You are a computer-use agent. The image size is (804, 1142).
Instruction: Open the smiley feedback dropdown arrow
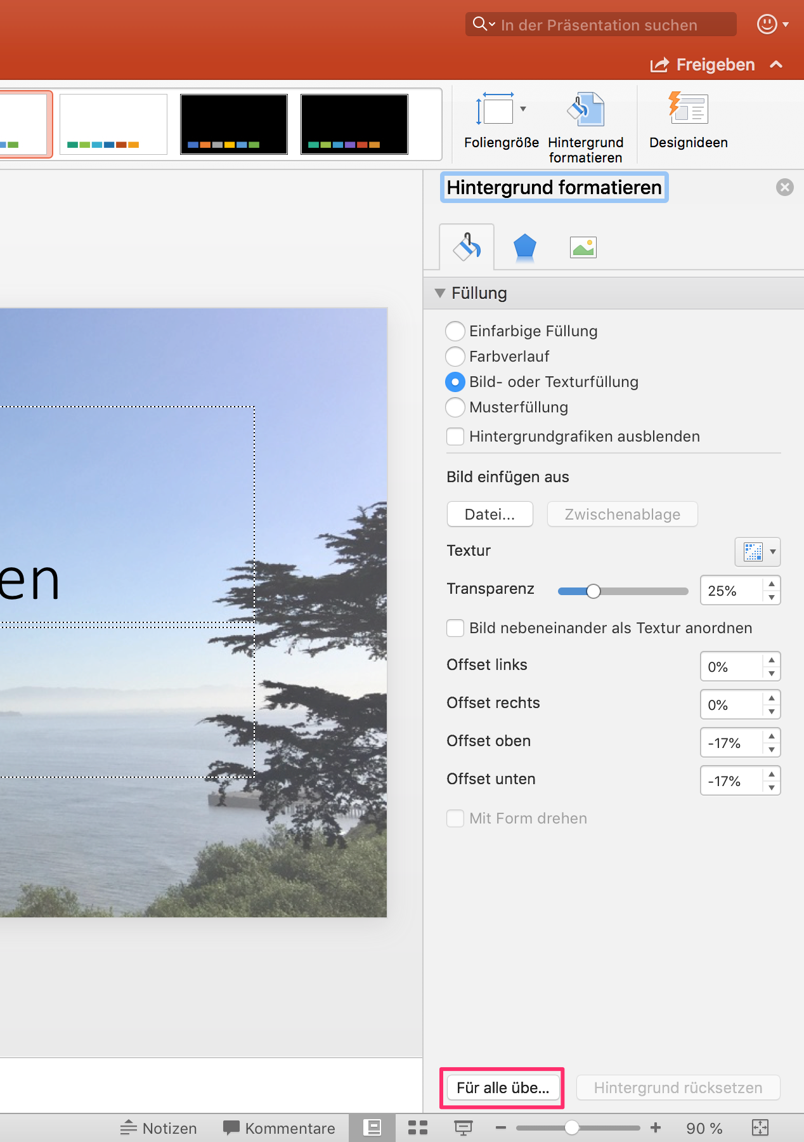(x=786, y=25)
